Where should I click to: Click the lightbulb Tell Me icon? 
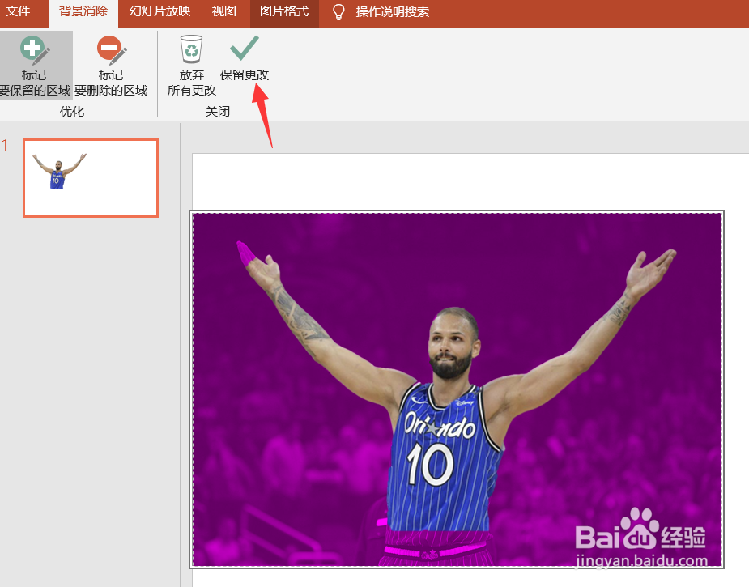click(x=338, y=12)
